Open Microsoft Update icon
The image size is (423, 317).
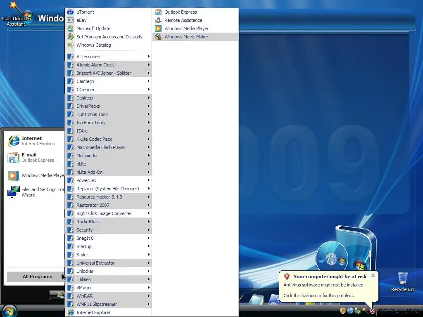70,28
